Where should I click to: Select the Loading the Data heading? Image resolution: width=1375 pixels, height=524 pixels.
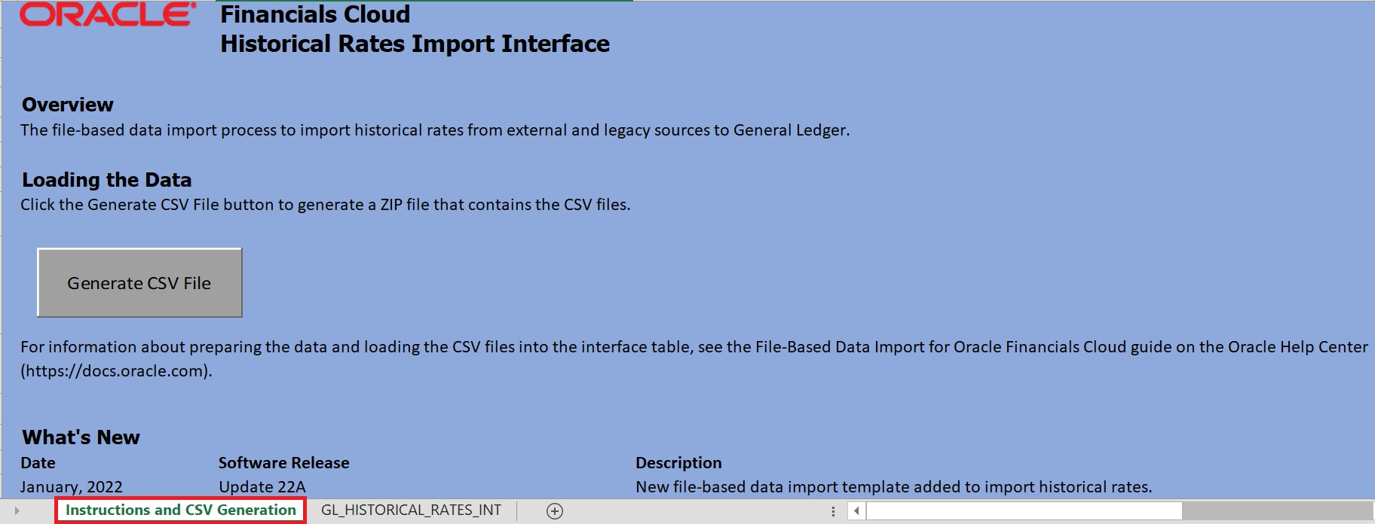106,180
